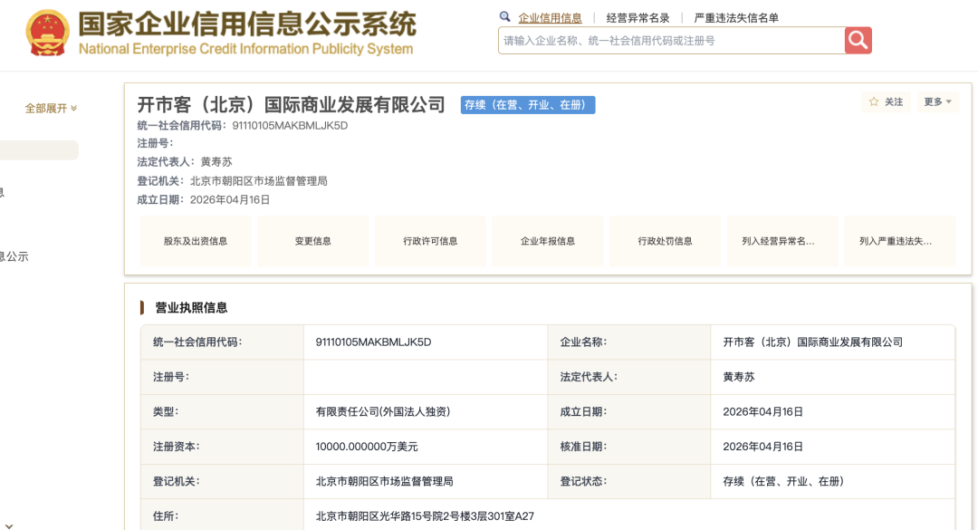Open the 更多 dropdown menu
978x530 pixels.
pyautogui.click(x=937, y=102)
